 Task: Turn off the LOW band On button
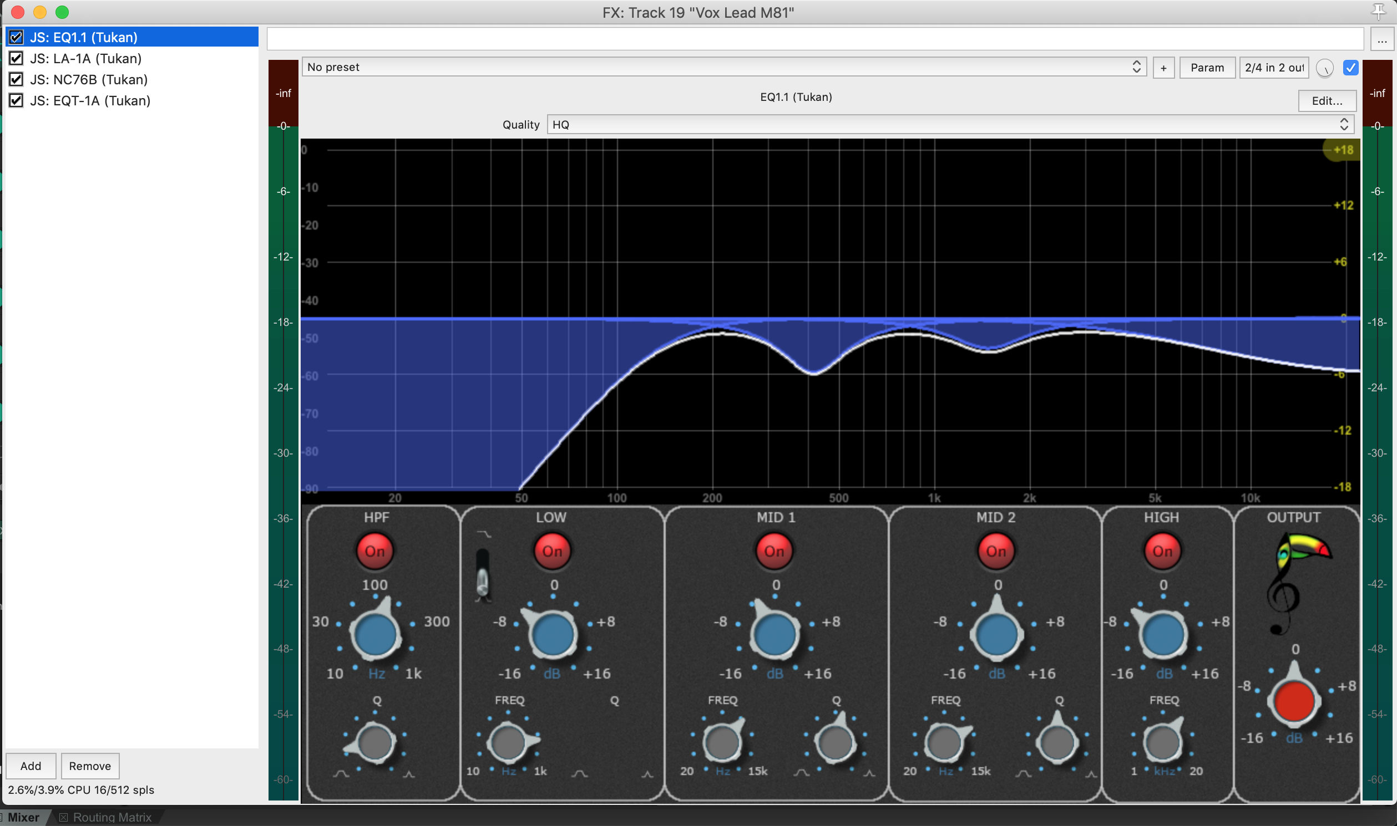[552, 551]
